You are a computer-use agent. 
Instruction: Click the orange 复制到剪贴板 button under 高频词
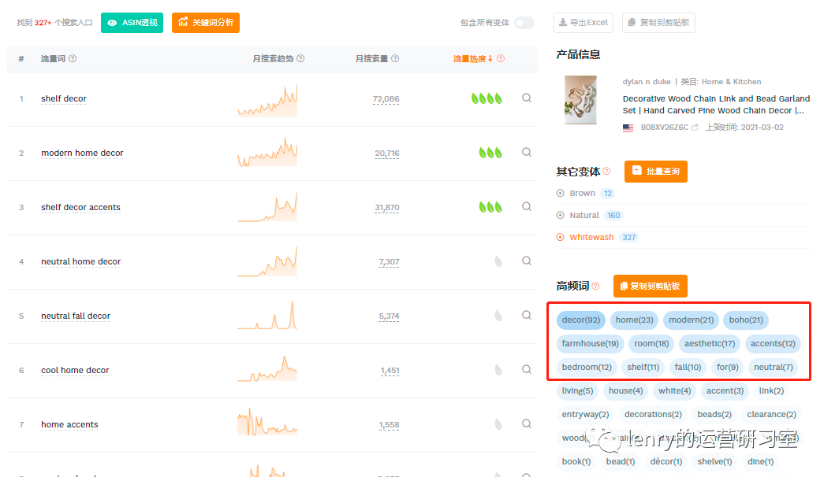(650, 287)
